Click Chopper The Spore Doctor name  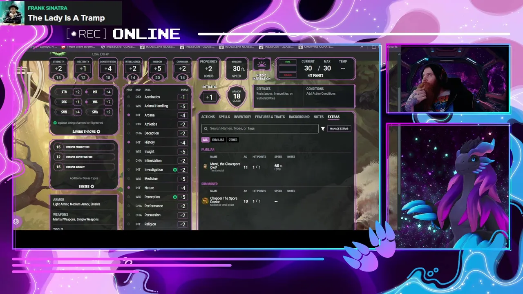[x=224, y=200]
